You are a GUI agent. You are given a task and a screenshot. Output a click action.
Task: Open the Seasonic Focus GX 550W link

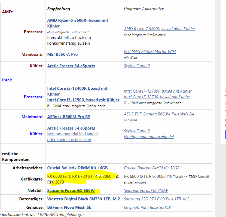tap(71, 191)
